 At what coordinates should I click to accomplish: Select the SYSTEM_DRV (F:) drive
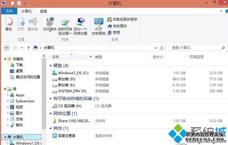click(x=69, y=91)
